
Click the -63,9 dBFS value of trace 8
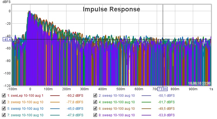coord(166,115)
